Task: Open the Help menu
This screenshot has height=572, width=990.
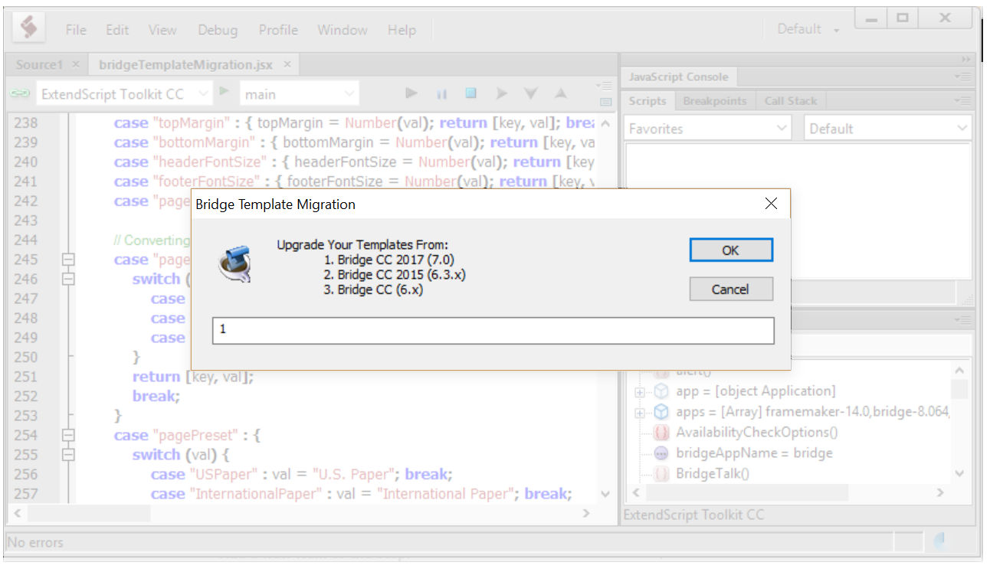Action: pyautogui.click(x=402, y=30)
